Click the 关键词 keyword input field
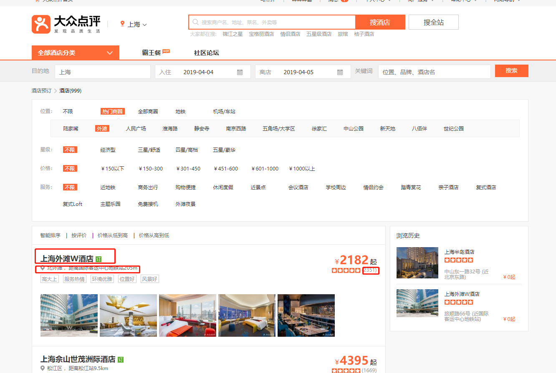The height and width of the screenshot is (373, 556). point(435,72)
